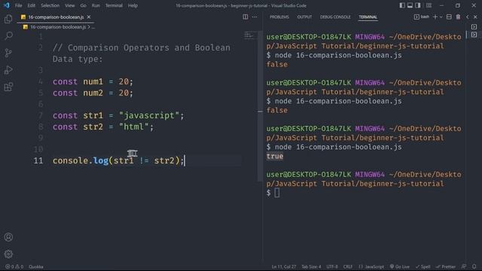The width and height of the screenshot is (482, 271).
Task: Expand the breadcrumb ellipsis after file name
Action: [93, 27]
